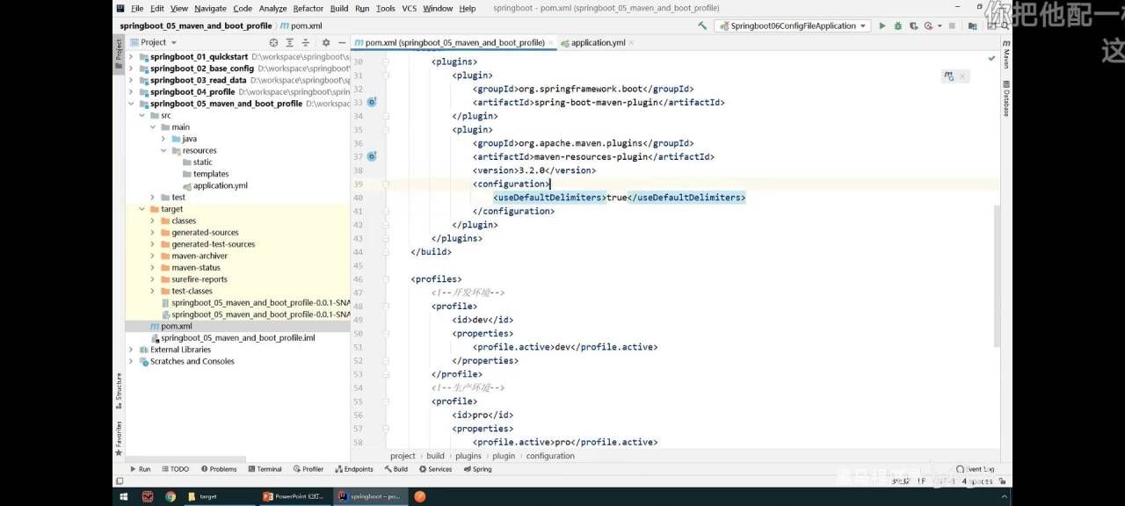
Task: Open the dropdown arrow beside the profiler run icon
Action: (939, 25)
